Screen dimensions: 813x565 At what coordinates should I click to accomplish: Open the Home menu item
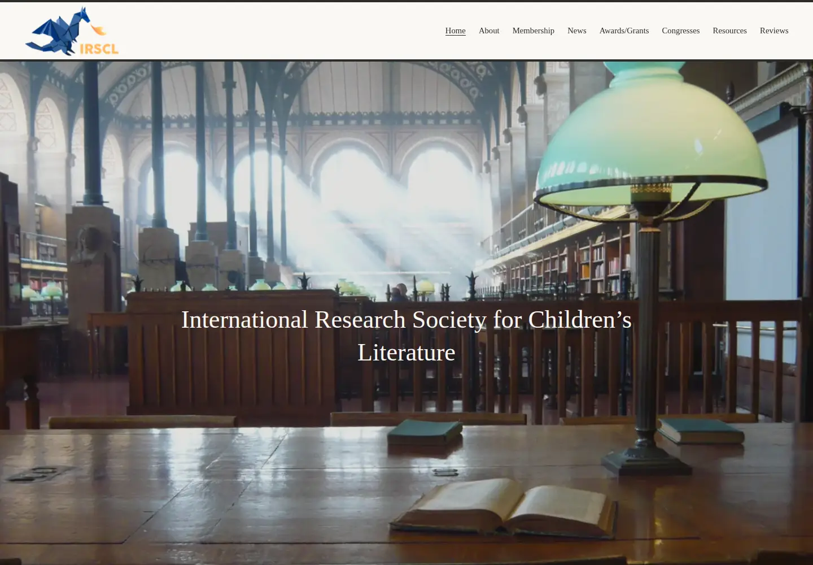(x=455, y=31)
